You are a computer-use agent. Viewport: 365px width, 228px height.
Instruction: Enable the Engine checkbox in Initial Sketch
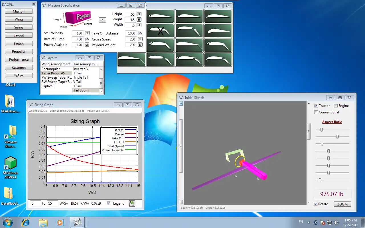(x=336, y=105)
